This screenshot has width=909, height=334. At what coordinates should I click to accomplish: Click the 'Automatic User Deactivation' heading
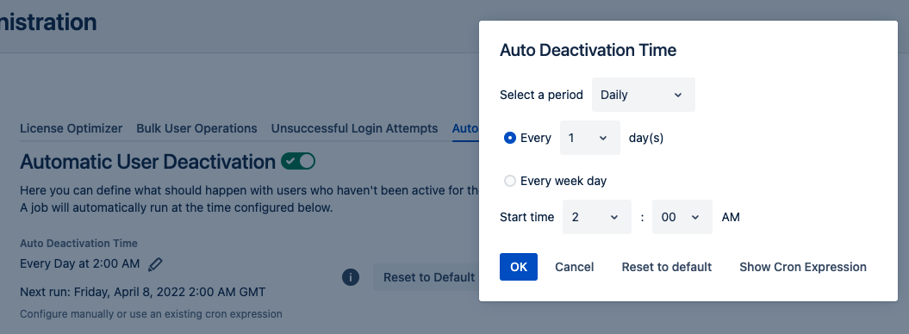(x=148, y=162)
